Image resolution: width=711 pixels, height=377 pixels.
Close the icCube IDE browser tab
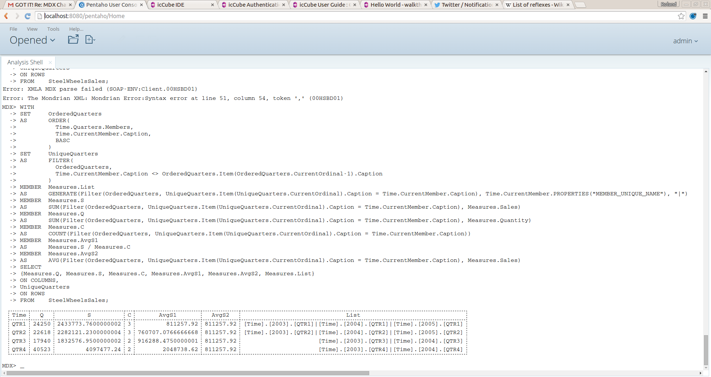pyautogui.click(x=213, y=5)
